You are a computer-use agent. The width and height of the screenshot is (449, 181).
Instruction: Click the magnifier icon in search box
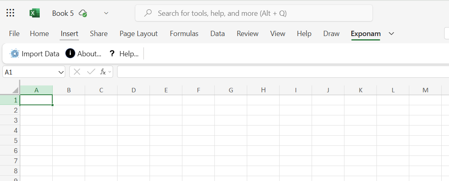148,13
